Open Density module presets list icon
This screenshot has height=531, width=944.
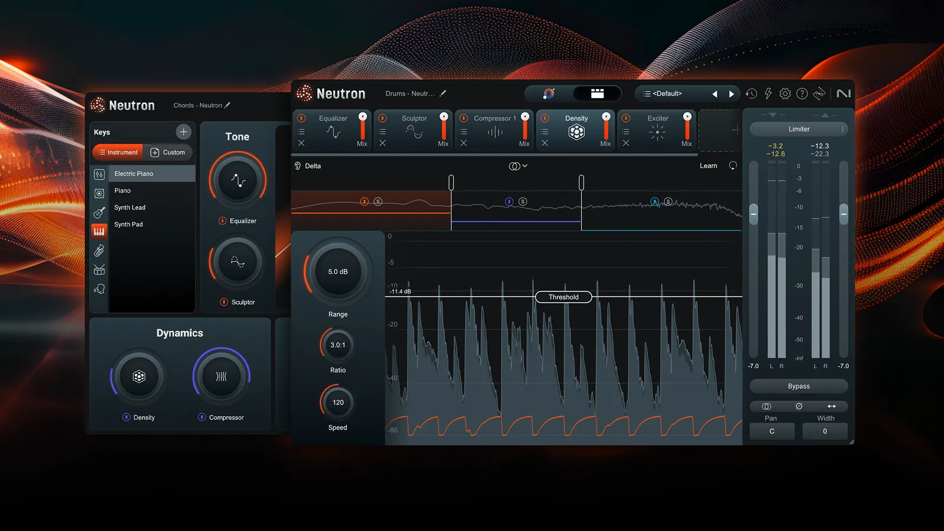coord(545,132)
